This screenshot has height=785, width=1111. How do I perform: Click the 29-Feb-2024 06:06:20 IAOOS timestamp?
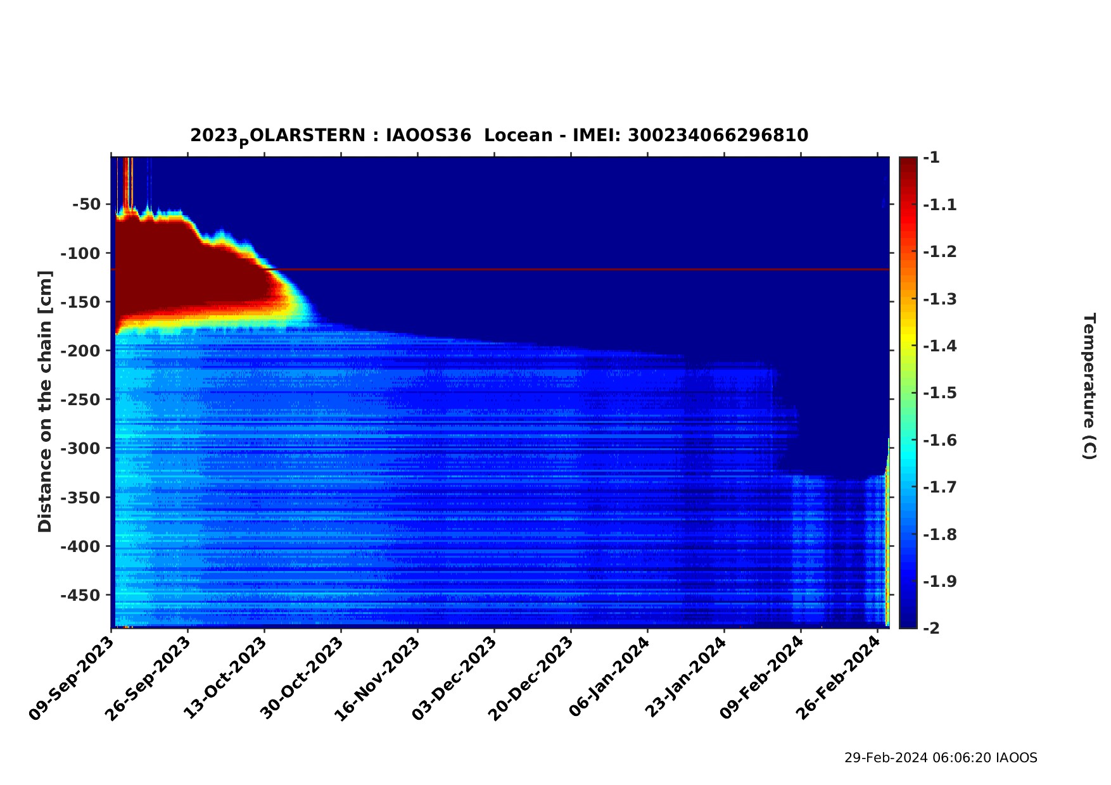click(941, 758)
